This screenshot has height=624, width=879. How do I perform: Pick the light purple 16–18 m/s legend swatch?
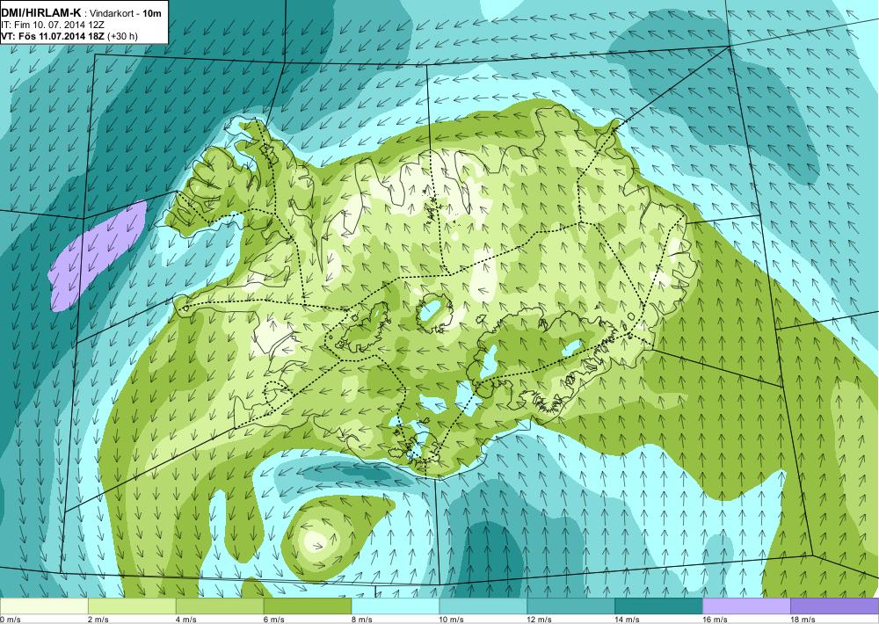pos(746,606)
